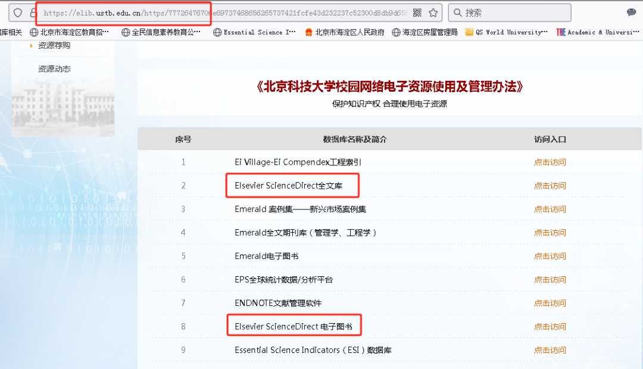
Task: Select EPS全球统计数据/分析平台 entry
Action: 284,280
